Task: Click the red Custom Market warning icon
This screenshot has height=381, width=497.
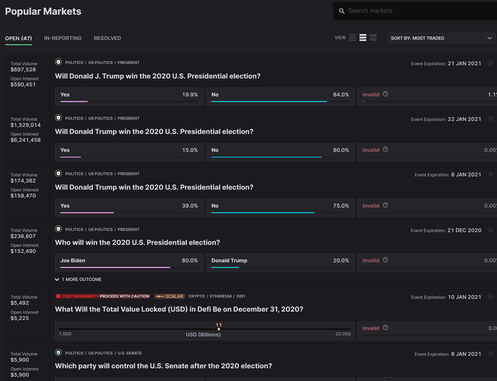Action: [x=58, y=297]
